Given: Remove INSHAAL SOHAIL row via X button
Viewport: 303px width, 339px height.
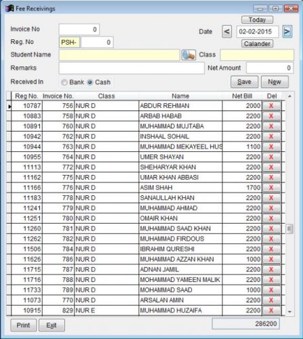Looking at the screenshot, I should 271,136.
